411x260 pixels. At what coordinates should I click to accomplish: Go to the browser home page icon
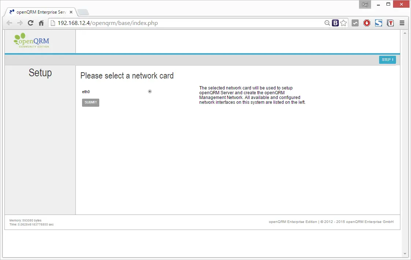(41, 23)
